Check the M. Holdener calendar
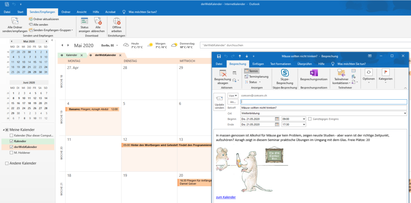This screenshot has width=411, height=203. (x=11, y=153)
